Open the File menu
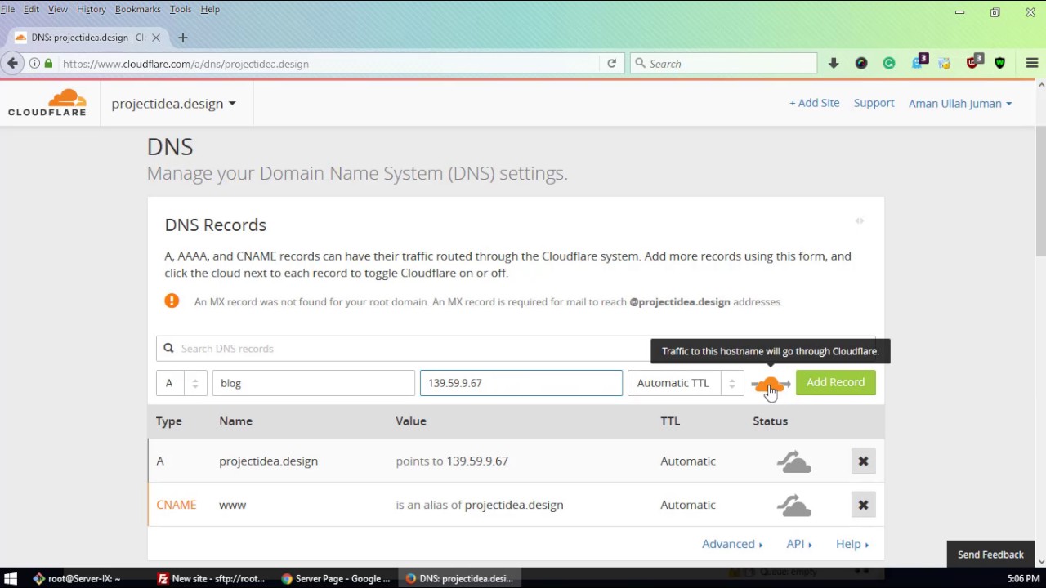 (x=8, y=9)
